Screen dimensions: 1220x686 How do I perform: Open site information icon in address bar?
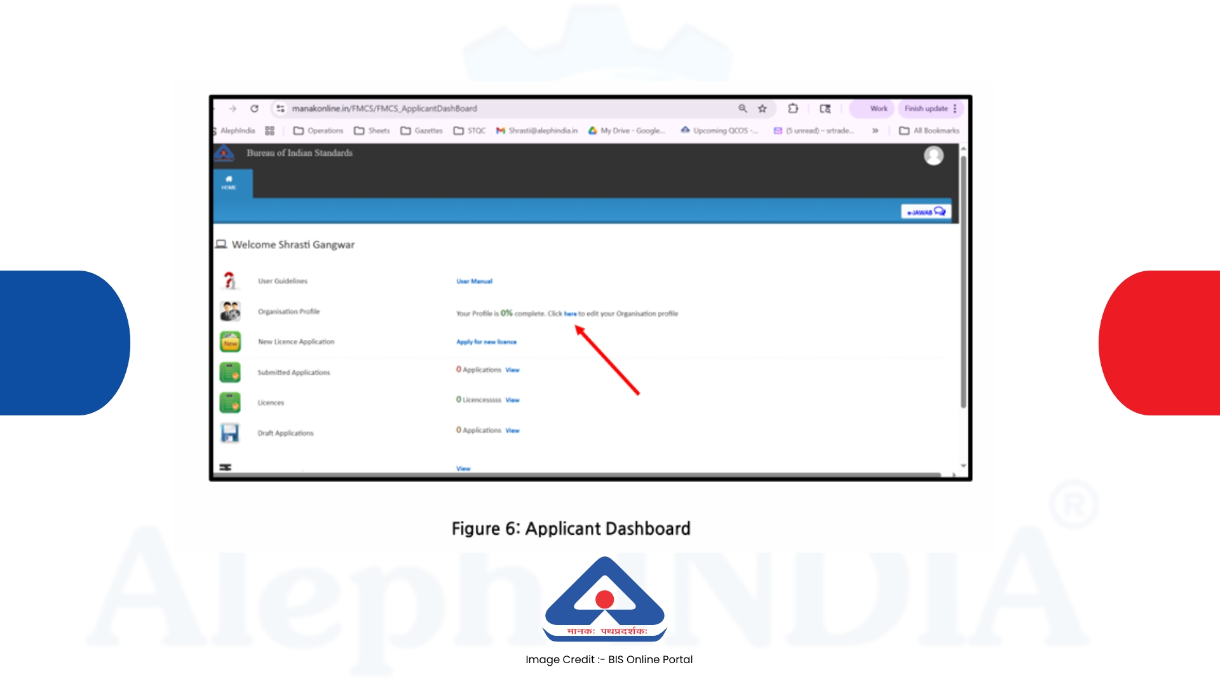[280, 109]
